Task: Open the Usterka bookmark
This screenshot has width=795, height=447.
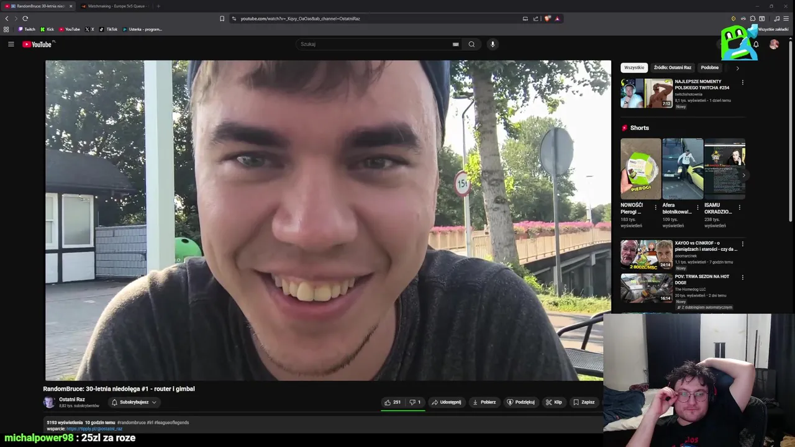Action: pos(142,29)
